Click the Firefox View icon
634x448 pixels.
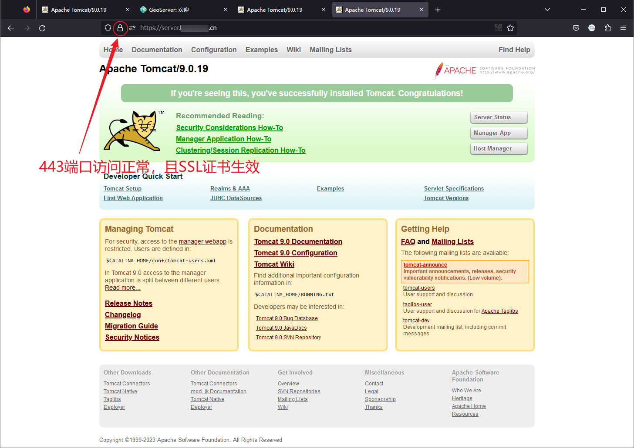27,10
